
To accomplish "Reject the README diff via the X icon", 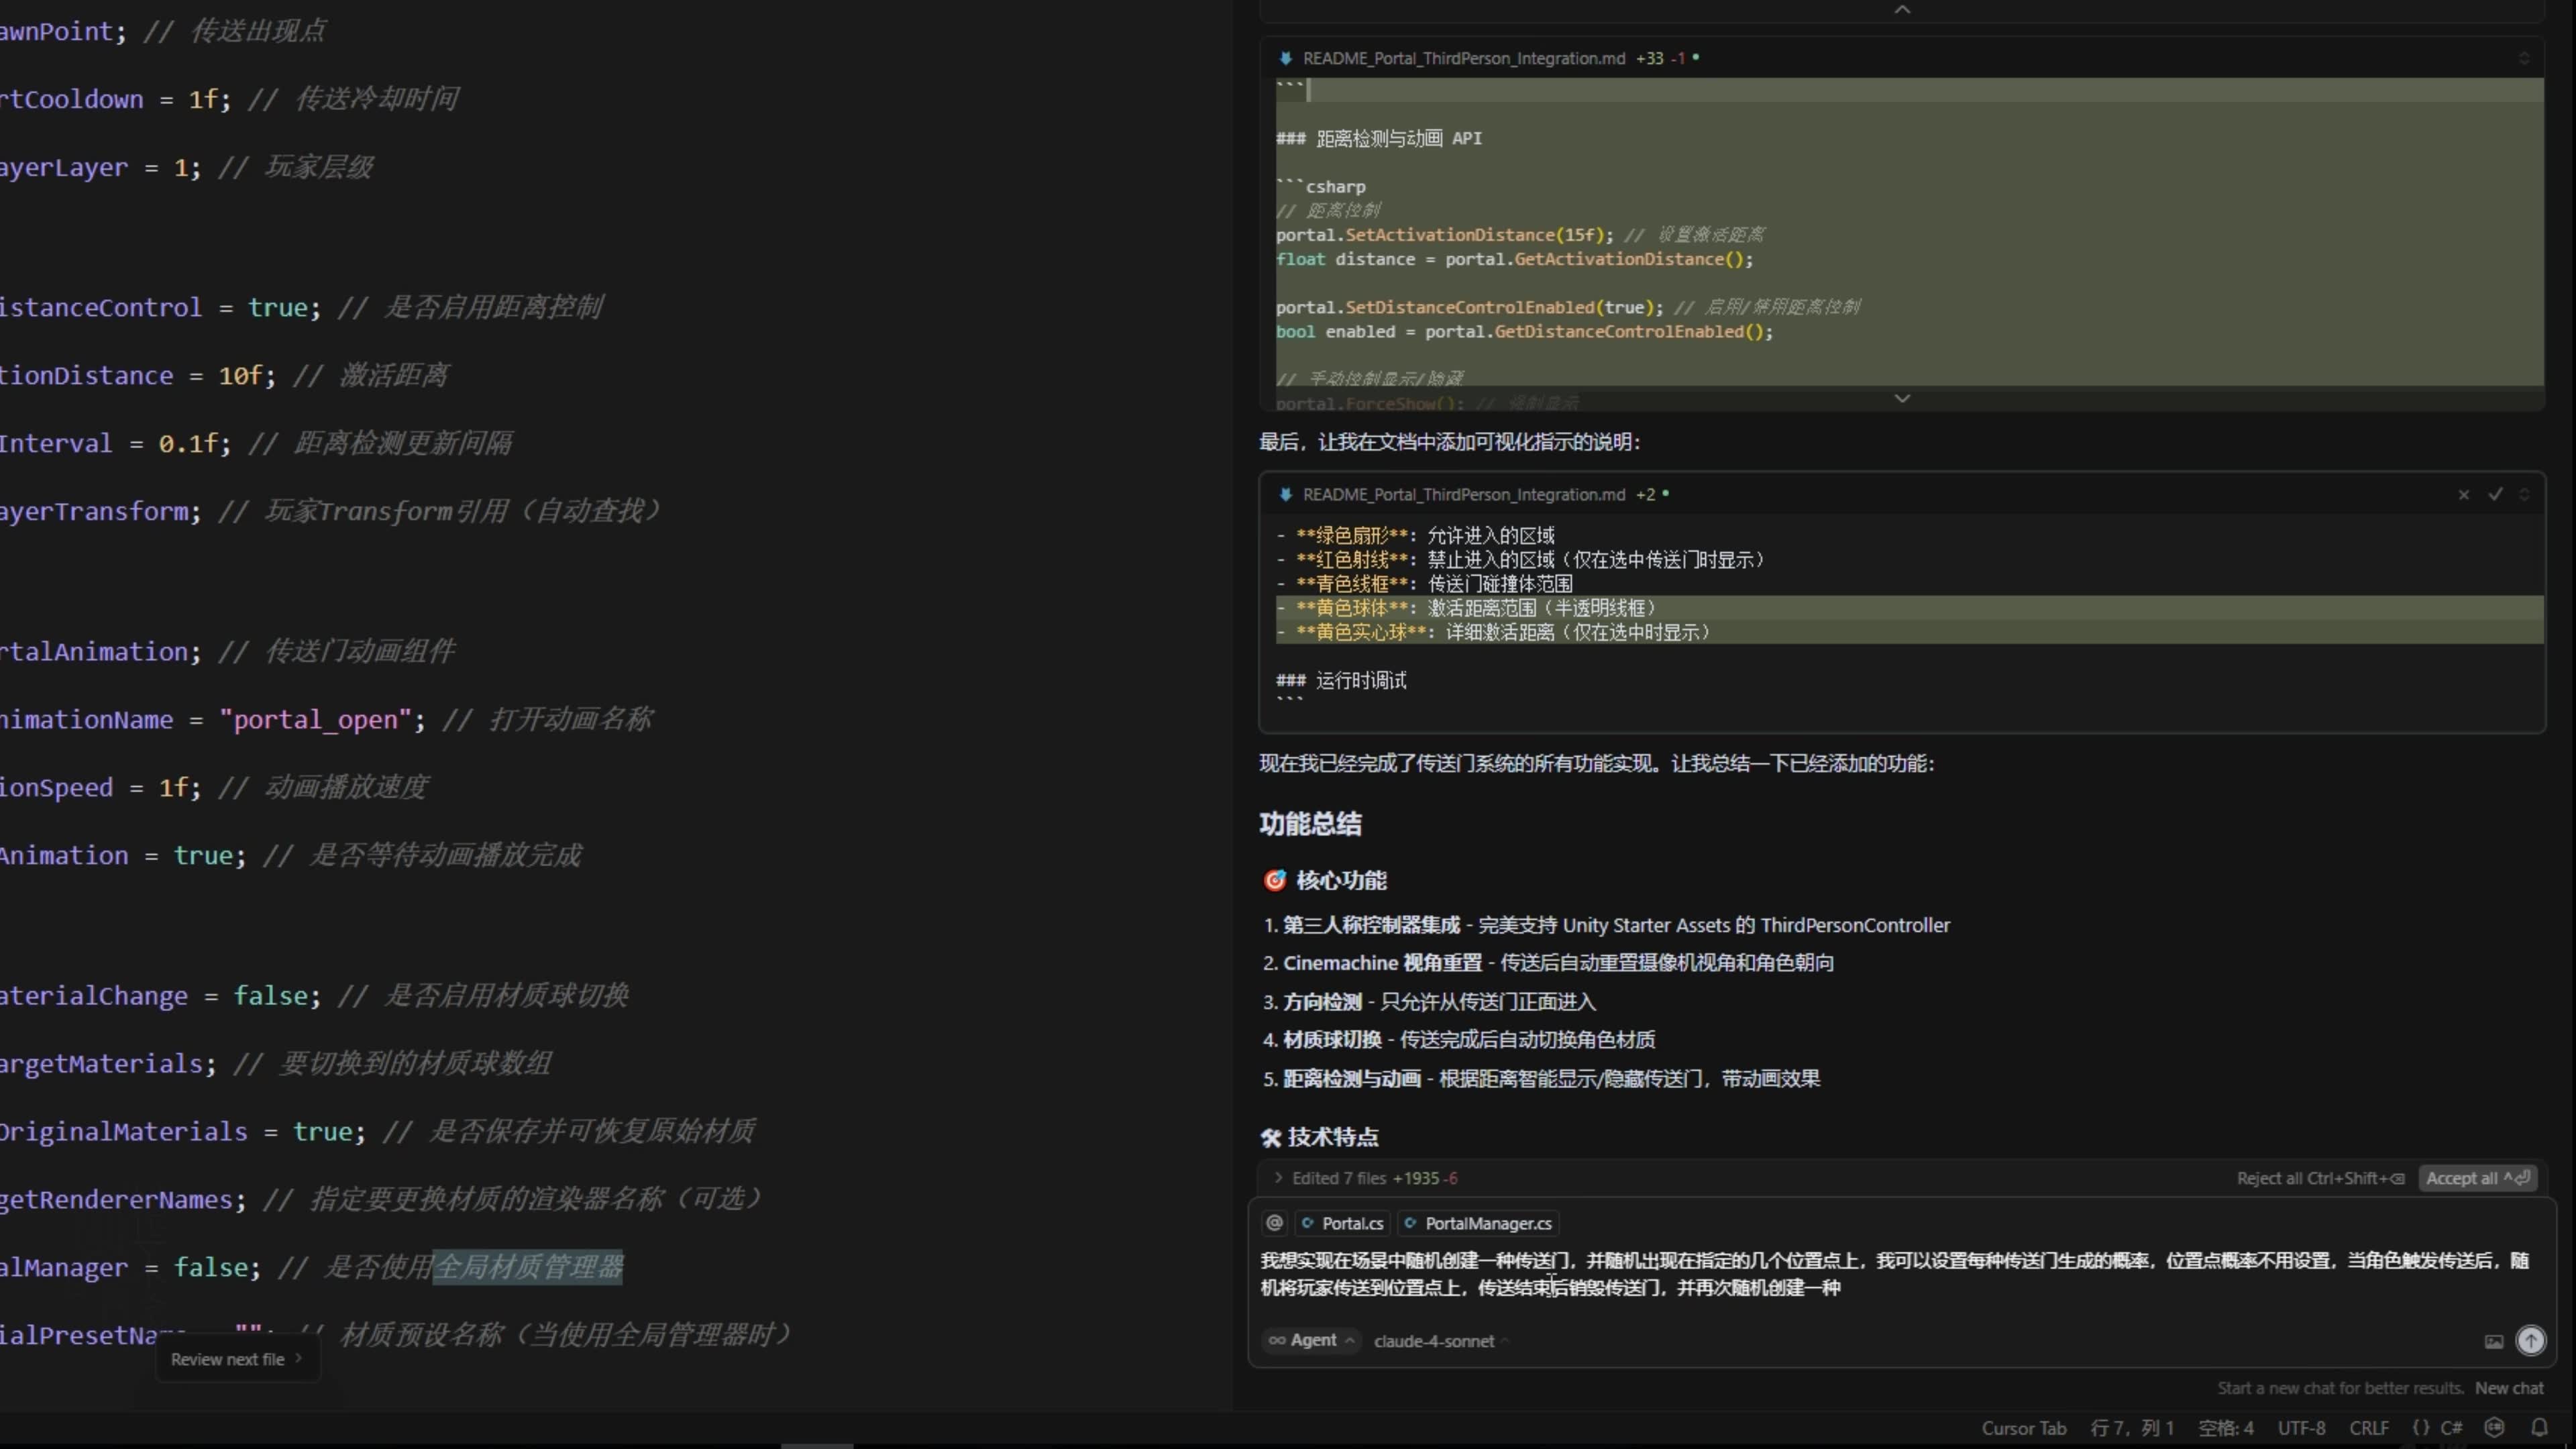I will point(2463,494).
